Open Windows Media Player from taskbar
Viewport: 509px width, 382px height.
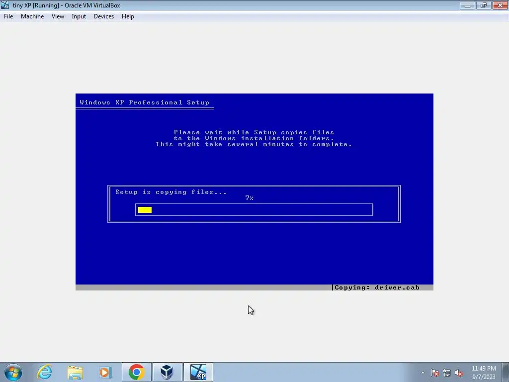click(x=105, y=372)
